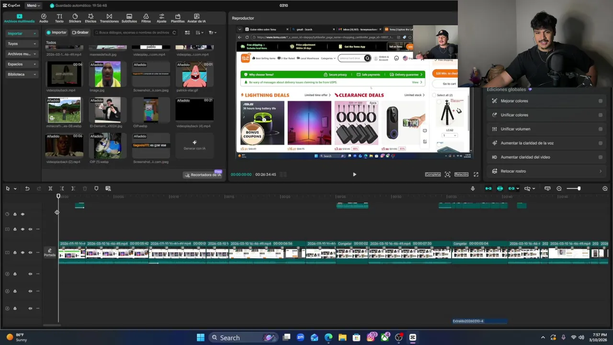Expand the Importar sidebar section
The width and height of the screenshot is (613, 345).
pyautogui.click(x=22, y=34)
